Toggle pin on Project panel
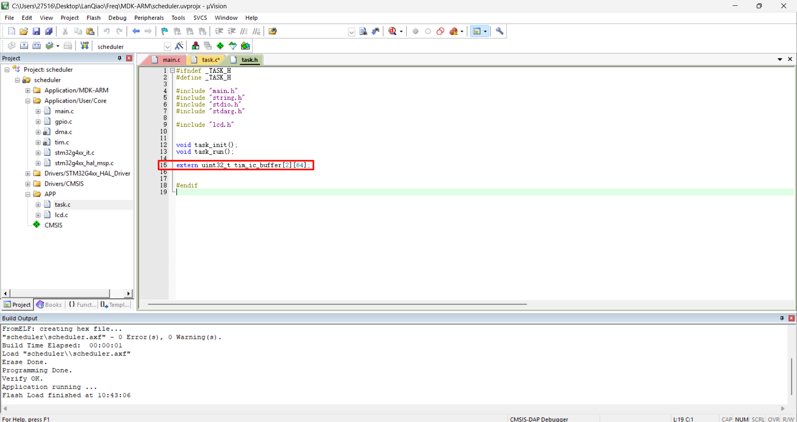Image resolution: width=797 pixels, height=422 pixels. pos(120,58)
